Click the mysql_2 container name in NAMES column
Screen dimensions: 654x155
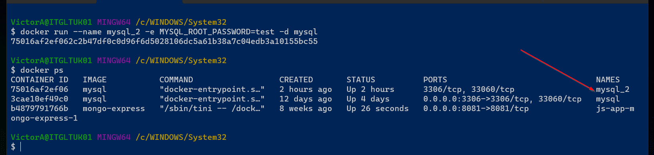(x=612, y=89)
